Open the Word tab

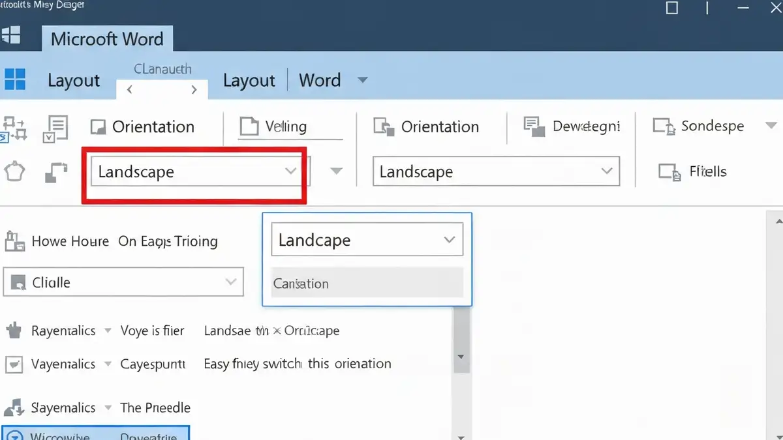click(x=320, y=80)
